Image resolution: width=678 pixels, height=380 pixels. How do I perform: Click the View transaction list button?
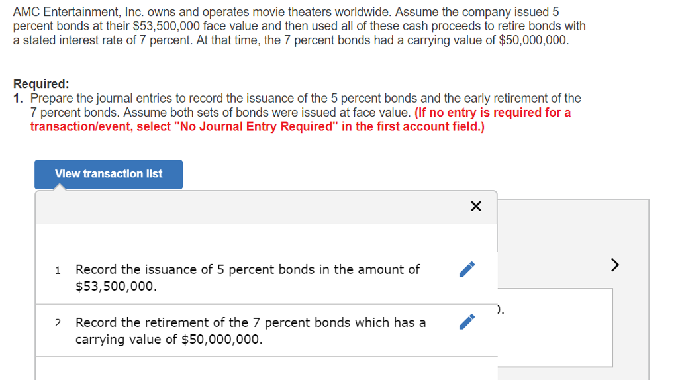109,174
